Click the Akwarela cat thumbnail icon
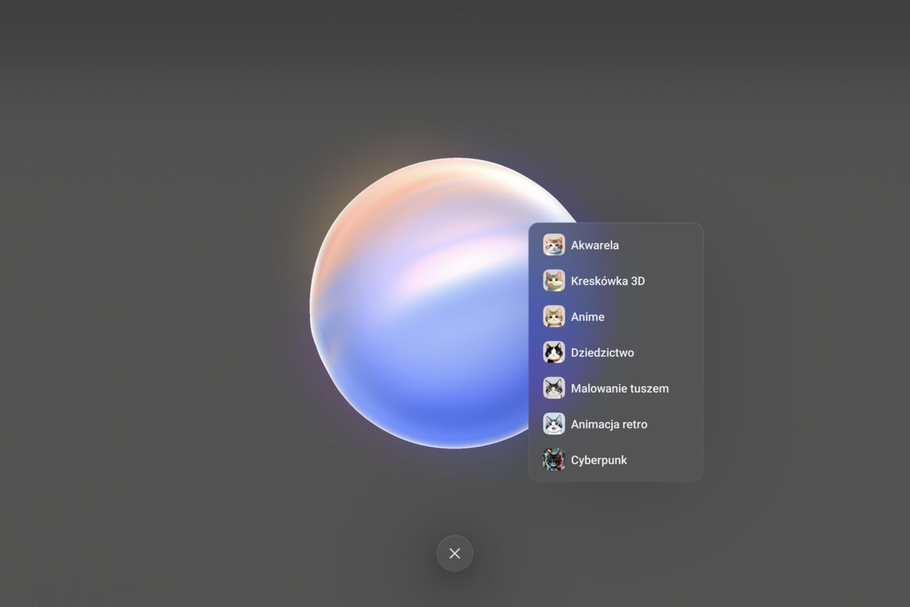This screenshot has width=910, height=607. coord(554,245)
